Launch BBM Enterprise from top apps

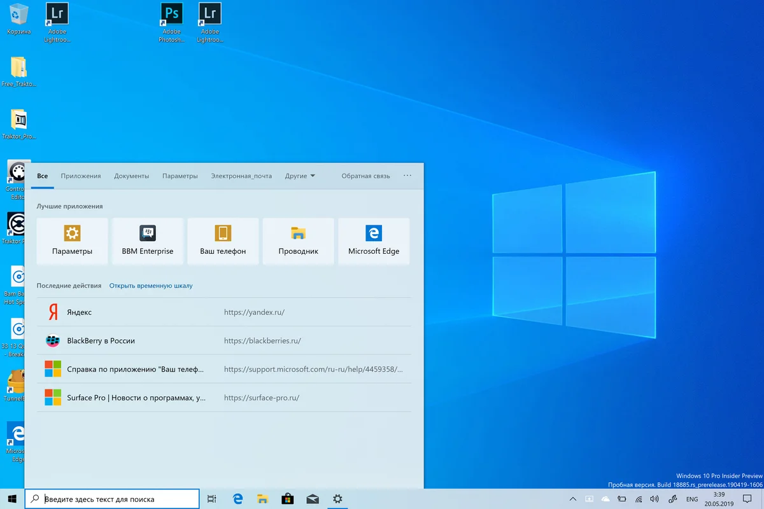click(147, 241)
